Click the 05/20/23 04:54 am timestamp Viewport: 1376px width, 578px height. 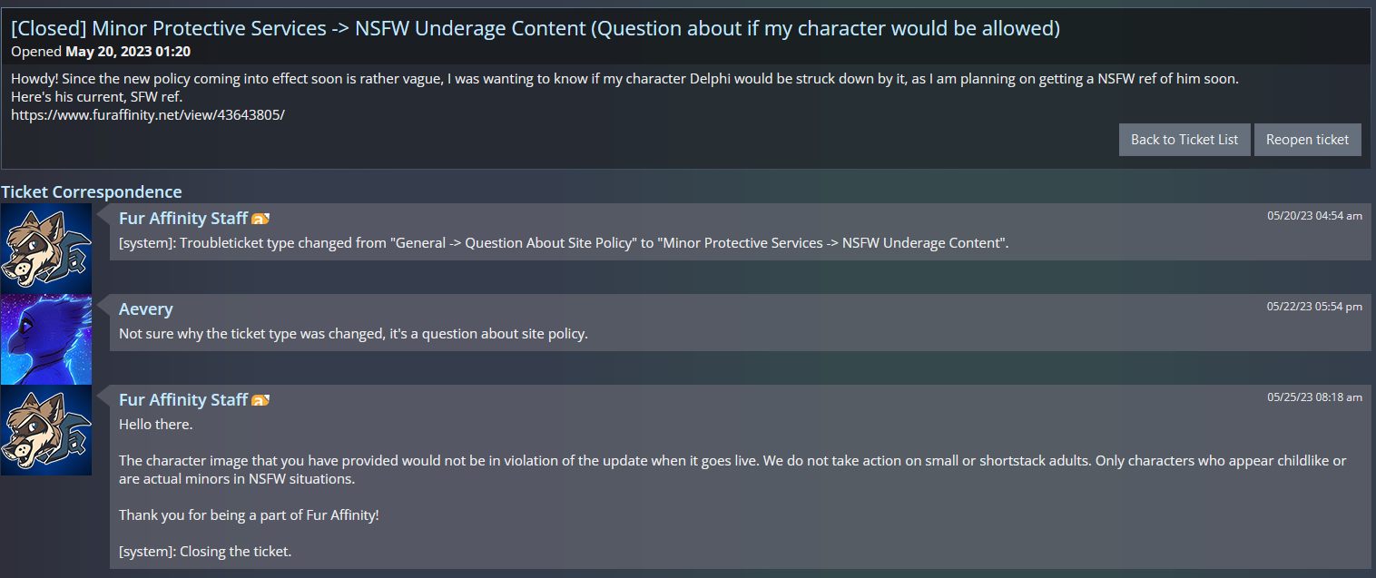click(x=1314, y=216)
